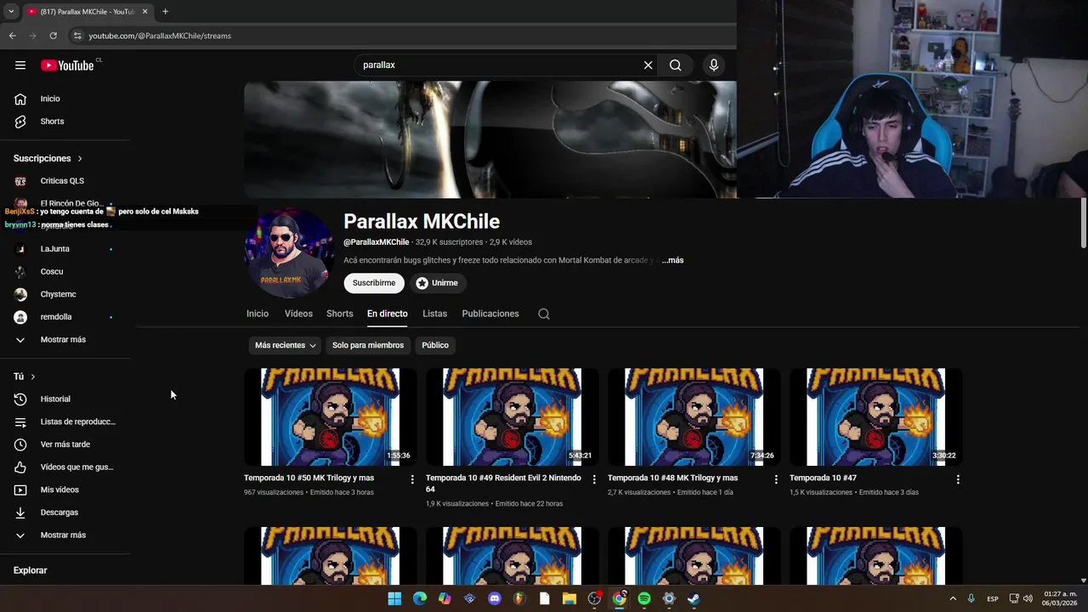Viewport: 1088px width, 612px height.
Task: Select the En directo tab
Action: (x=388, y=314)
